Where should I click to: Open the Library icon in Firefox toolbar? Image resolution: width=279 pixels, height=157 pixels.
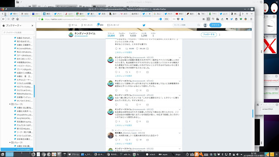(x=204, y=19)
